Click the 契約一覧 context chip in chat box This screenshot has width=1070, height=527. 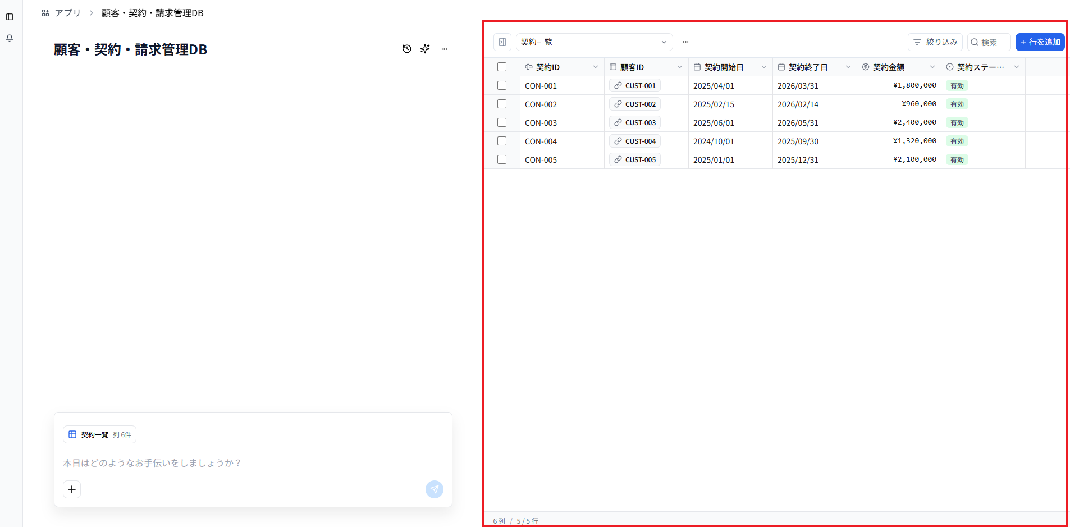click(x=99, y=434)
